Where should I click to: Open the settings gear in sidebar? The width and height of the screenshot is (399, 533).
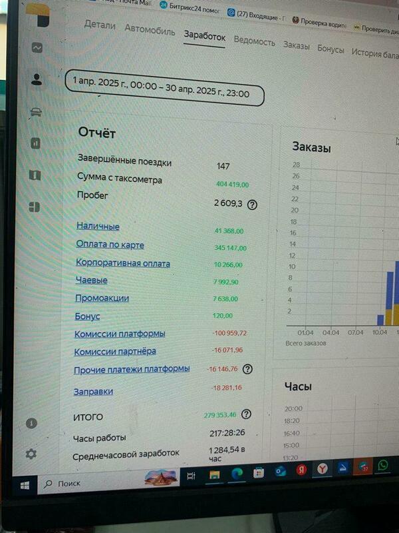31,454
